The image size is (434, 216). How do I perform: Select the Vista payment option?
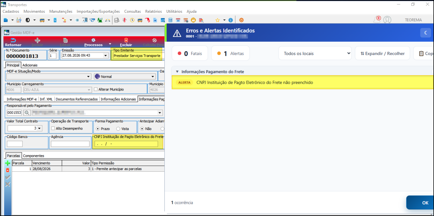tap(118, 129)
